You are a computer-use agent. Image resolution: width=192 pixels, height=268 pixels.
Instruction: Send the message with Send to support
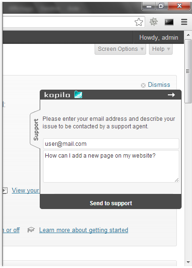tap(111, 203)
